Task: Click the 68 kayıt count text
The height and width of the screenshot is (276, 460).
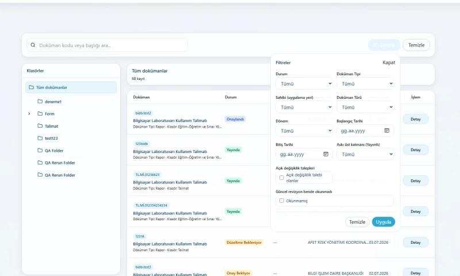Action: (x=138, y=79)
